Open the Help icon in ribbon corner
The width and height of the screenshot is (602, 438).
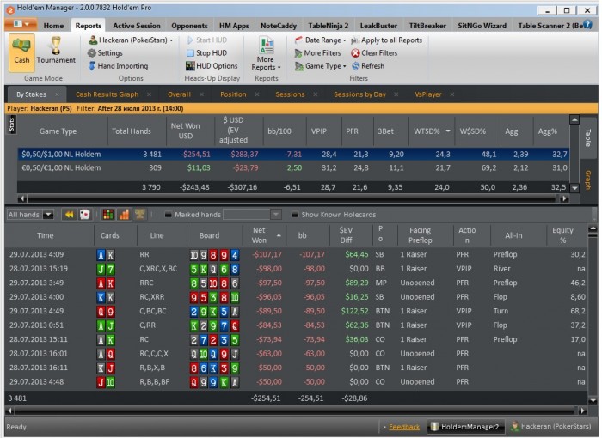(587, 24)
